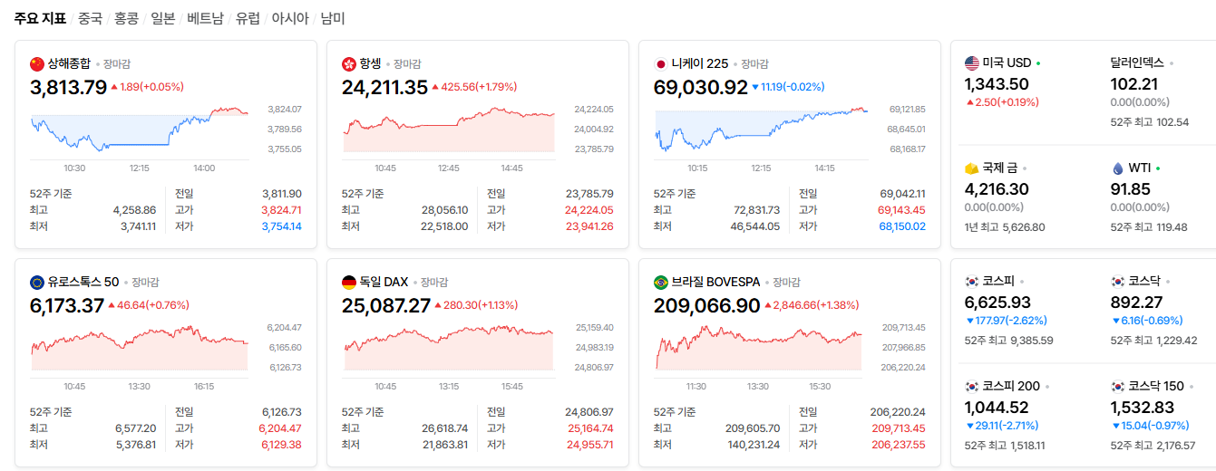The image size is (1216, 471).
Task: Click the 24,211.35 항셍 price
Action: click(x=384, y=87)
